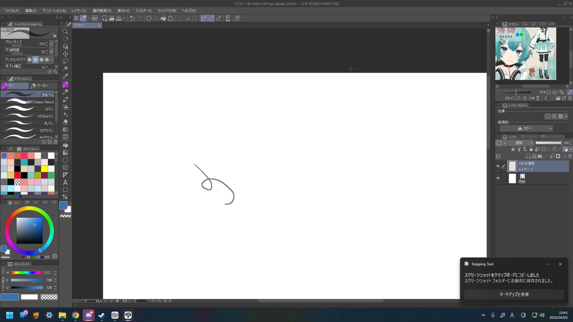Select the Decoration sparkle tool

coord(65,114)
